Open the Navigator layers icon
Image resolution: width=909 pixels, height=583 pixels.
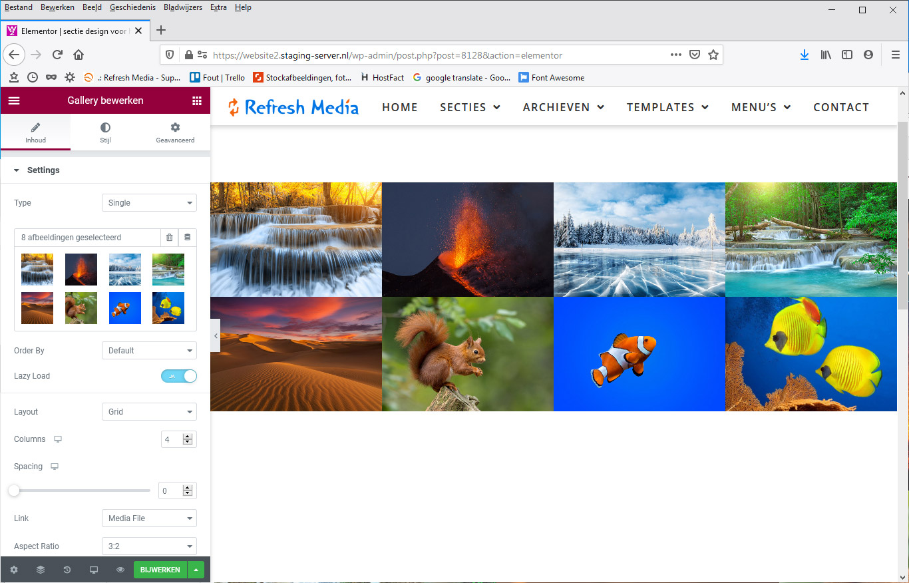click(41, 570)
